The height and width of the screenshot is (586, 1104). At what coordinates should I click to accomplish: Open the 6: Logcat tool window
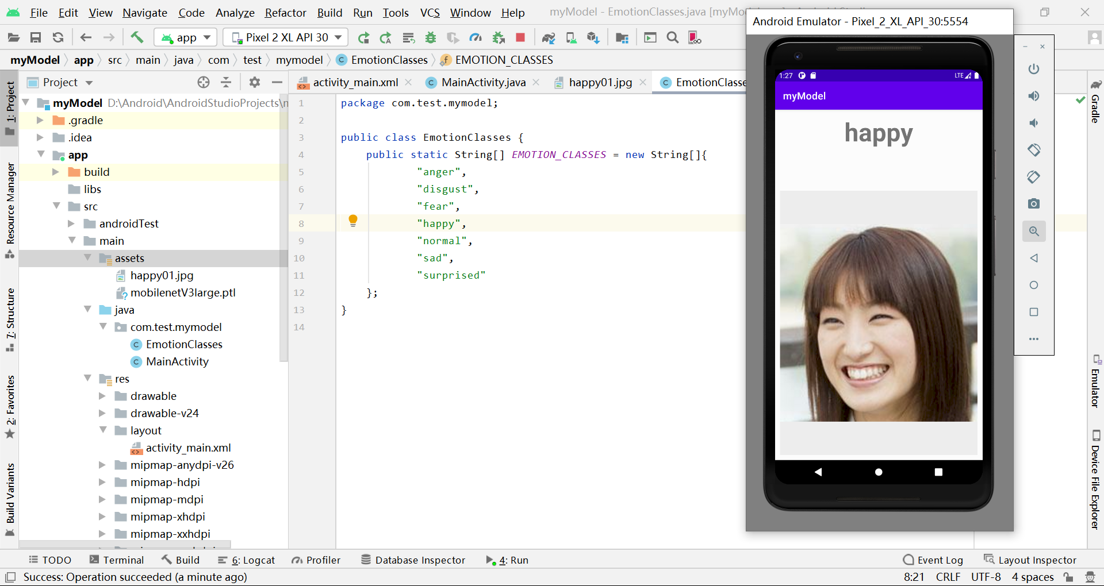point(247,560)
